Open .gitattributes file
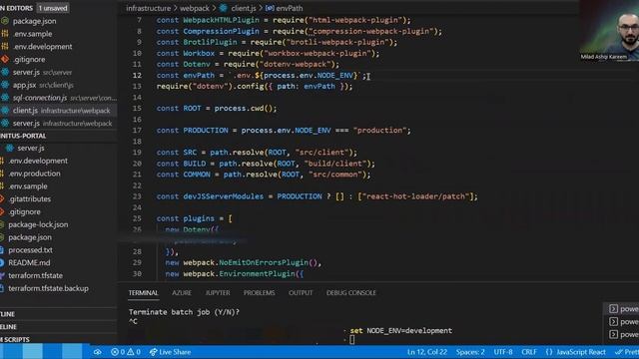Image resolution: width=639 pixels, height=359 pixels. click(30, 199)
